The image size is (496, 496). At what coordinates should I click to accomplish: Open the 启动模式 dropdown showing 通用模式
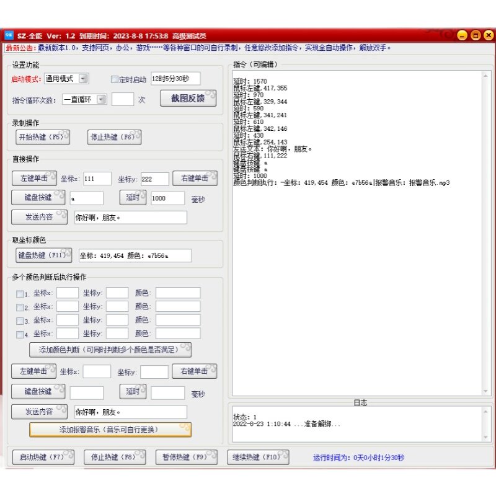coord(67,79)
